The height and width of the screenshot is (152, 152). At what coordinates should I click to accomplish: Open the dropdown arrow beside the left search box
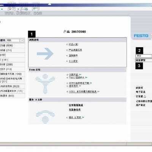click(22, 41)
